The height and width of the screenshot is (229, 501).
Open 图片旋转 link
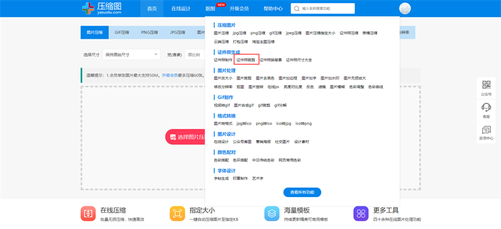click(256, 87)
